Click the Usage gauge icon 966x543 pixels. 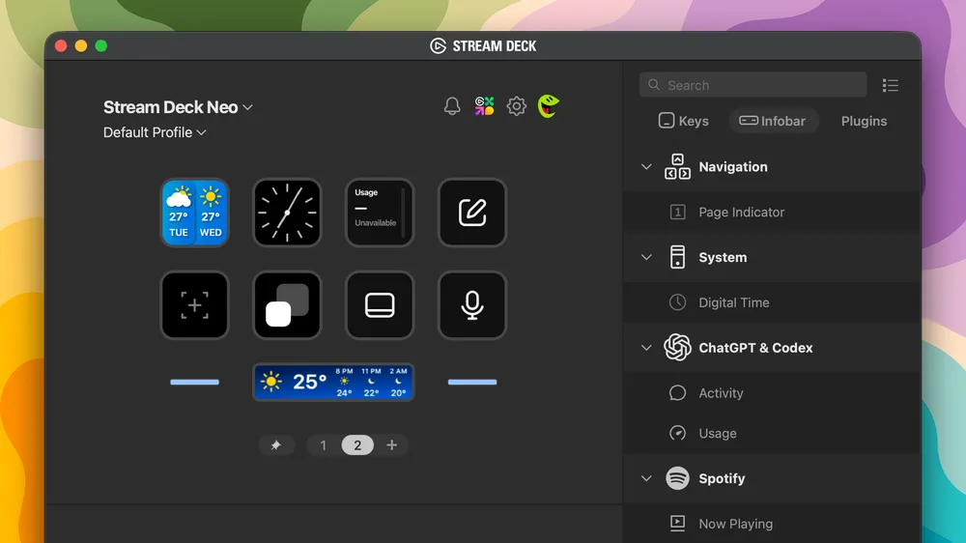(677, 434)
